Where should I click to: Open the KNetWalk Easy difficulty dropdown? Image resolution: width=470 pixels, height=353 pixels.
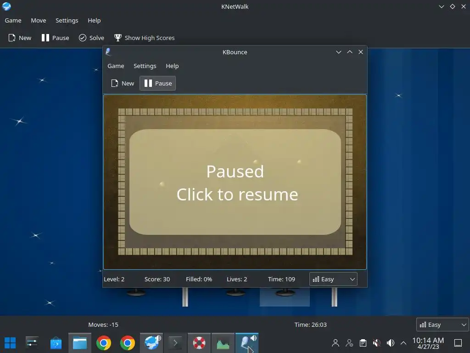click(x=442, y=325)
